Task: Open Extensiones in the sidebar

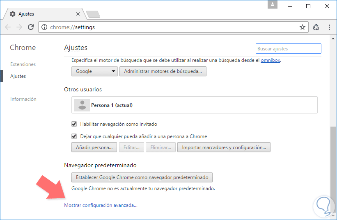Action: tap(23, 64)
